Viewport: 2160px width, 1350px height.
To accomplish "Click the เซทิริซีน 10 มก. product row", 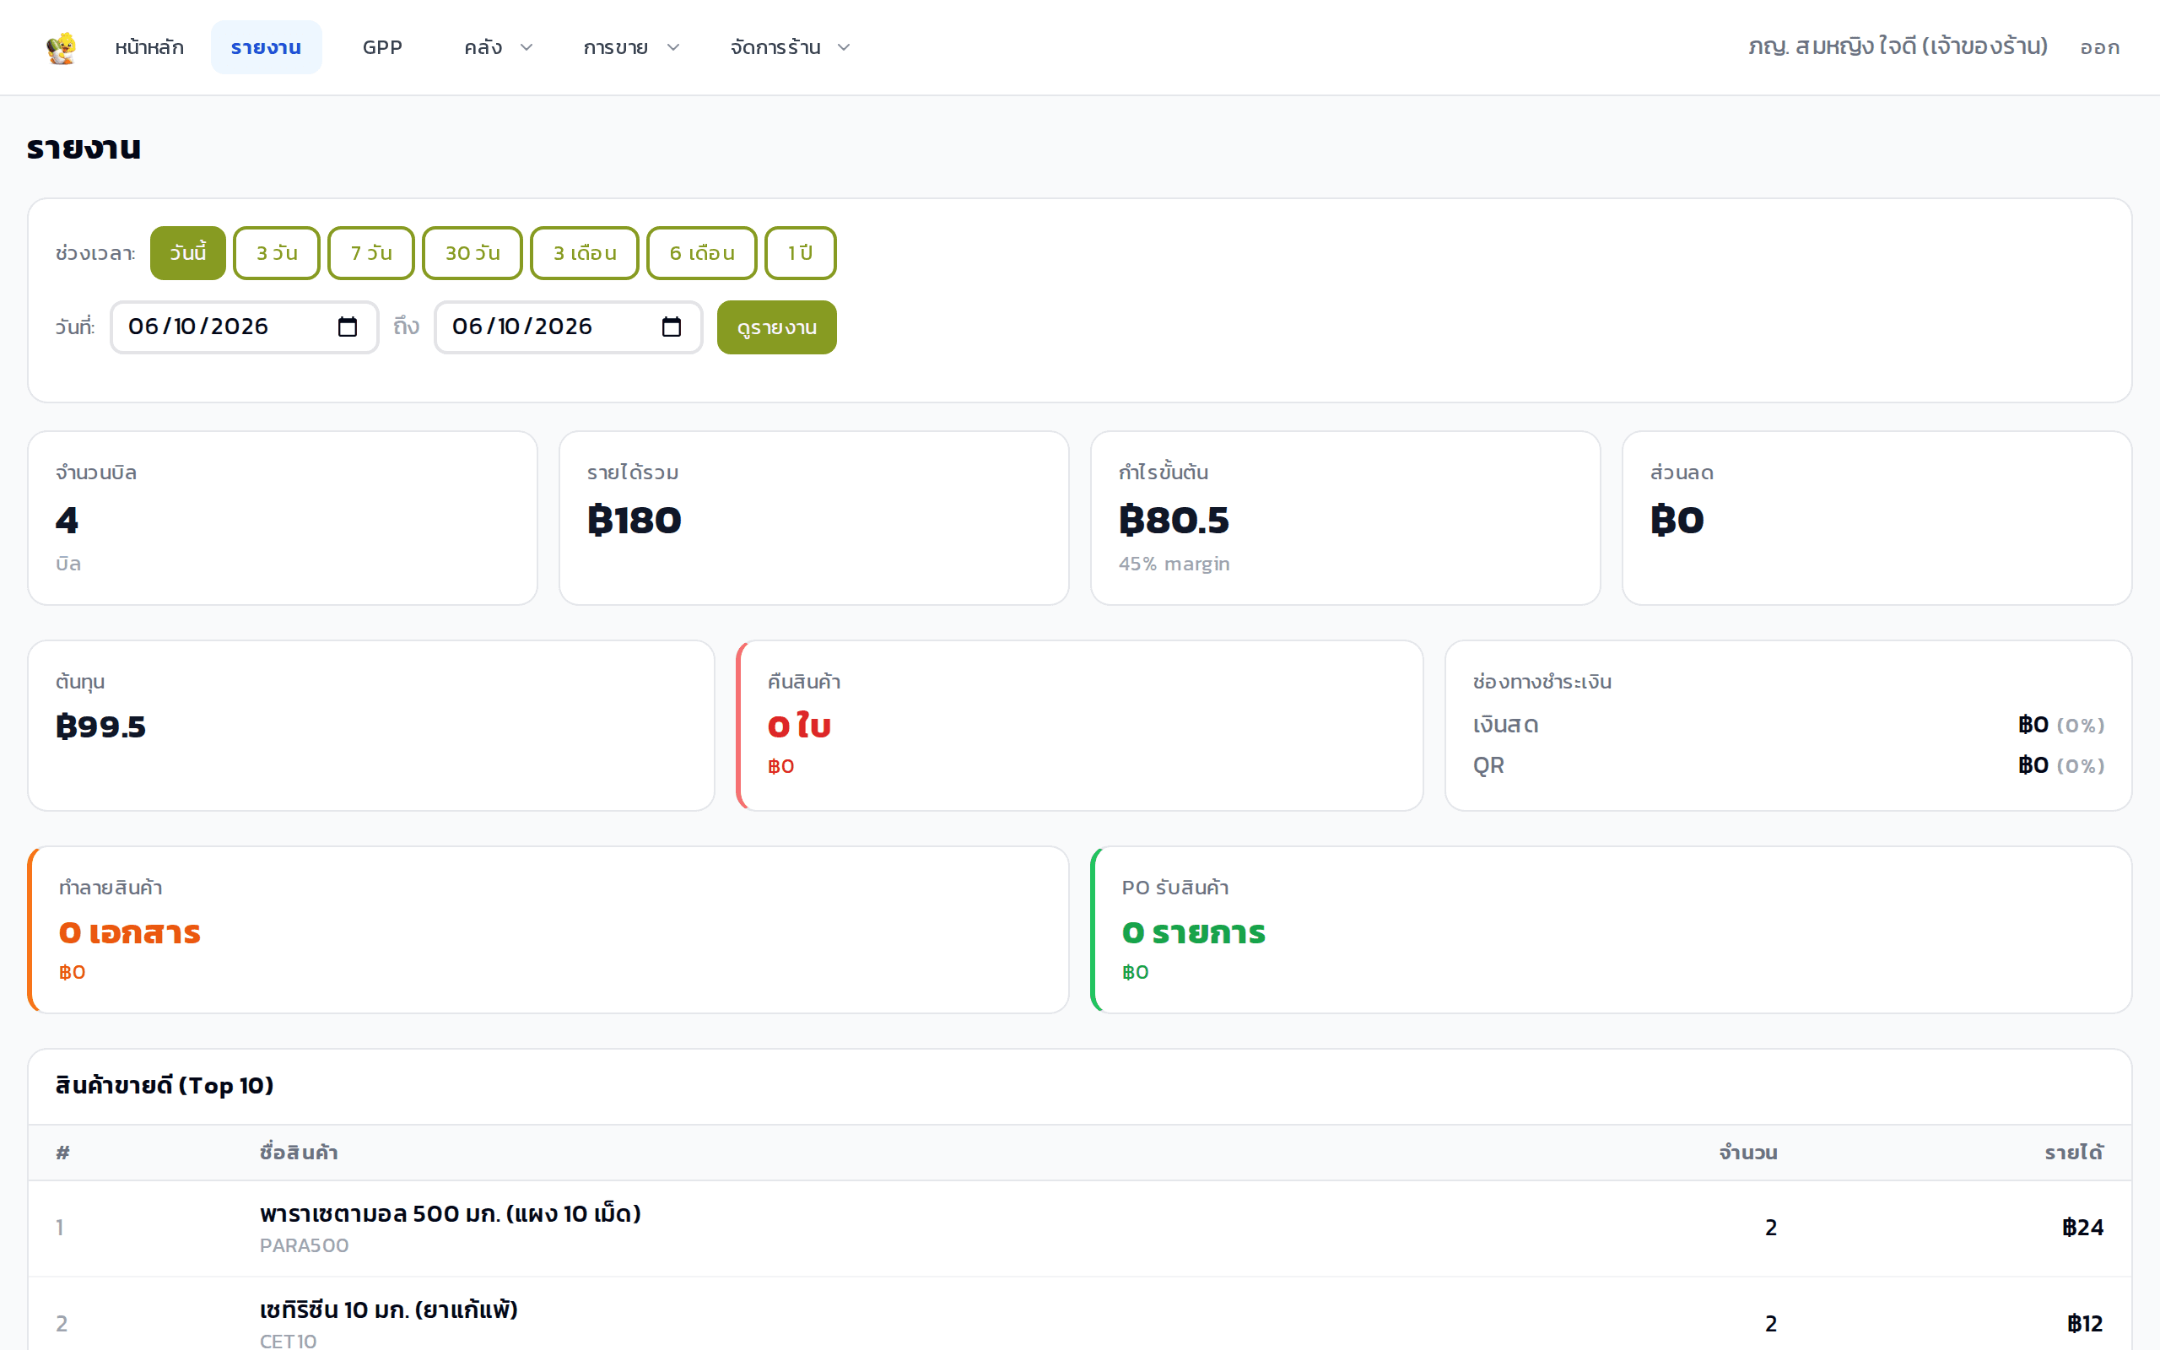I will point(1080,1315).
